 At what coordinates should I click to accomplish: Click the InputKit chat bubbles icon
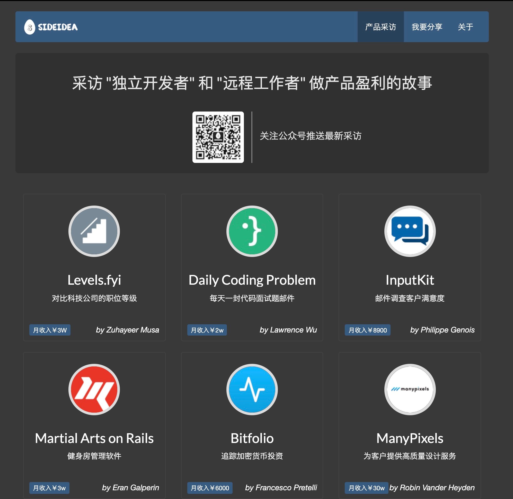(410, 231)
